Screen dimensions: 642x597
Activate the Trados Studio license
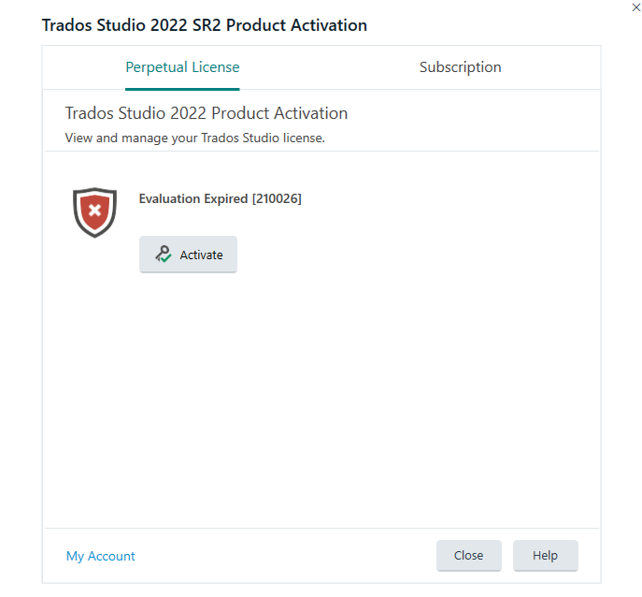pos(188,255)
